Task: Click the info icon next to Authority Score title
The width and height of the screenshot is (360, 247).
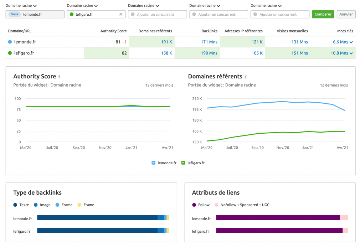Action: point(59,77)
